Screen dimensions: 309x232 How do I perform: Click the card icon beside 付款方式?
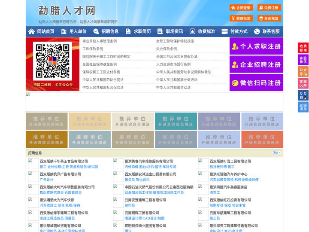point(224,31)
